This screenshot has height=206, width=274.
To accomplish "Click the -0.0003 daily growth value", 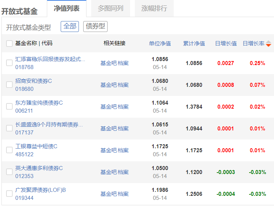I will (226, 172).
